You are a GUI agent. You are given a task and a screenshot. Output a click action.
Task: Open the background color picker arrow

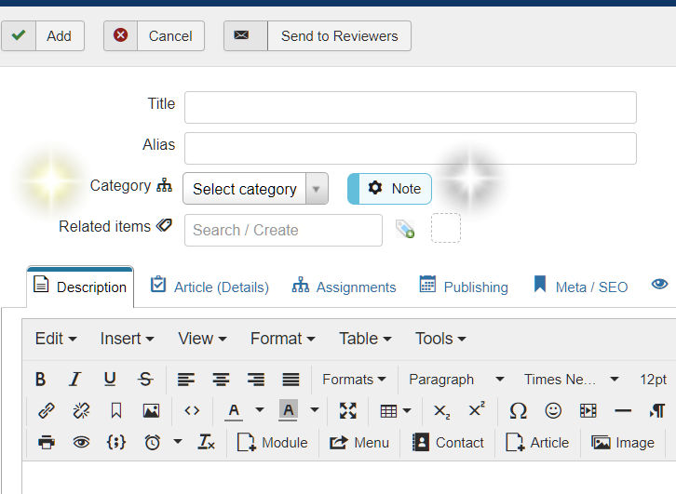pos(315,410)
